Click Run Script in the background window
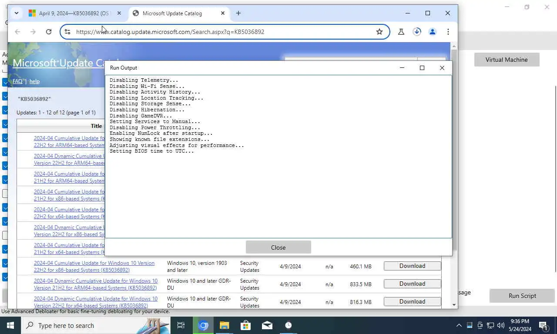 pyautogui.click(x=522, y=296)
